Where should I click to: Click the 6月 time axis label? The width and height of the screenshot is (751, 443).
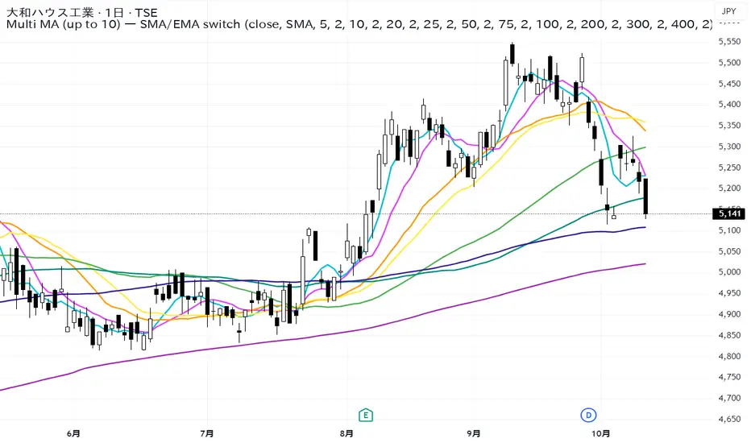pos(73,433)
